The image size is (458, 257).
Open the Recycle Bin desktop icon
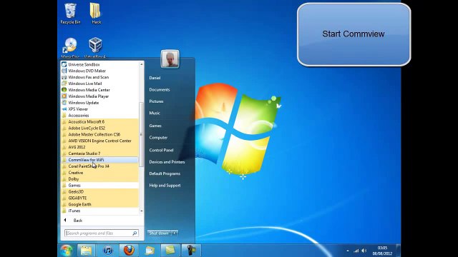pyautogui.click(x=70, y=14)
